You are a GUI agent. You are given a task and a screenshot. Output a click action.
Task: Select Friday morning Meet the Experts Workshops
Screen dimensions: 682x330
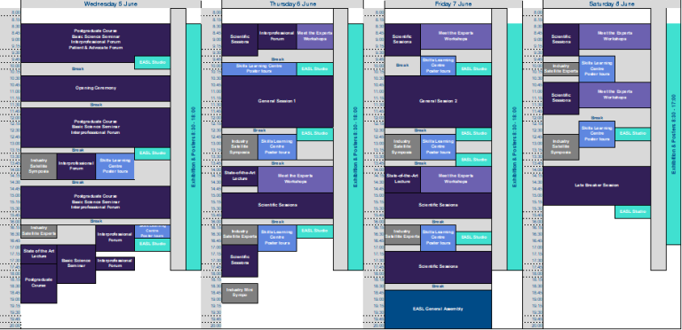(456, 36)
